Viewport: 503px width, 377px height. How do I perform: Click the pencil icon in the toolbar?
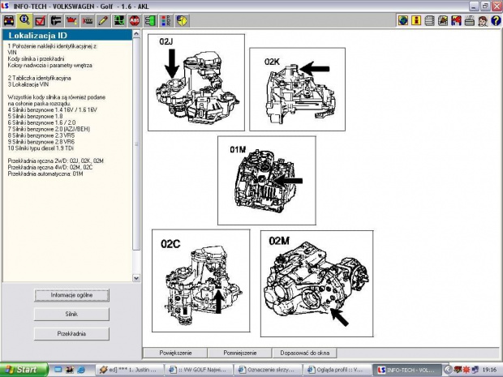(x=102, y=19)
